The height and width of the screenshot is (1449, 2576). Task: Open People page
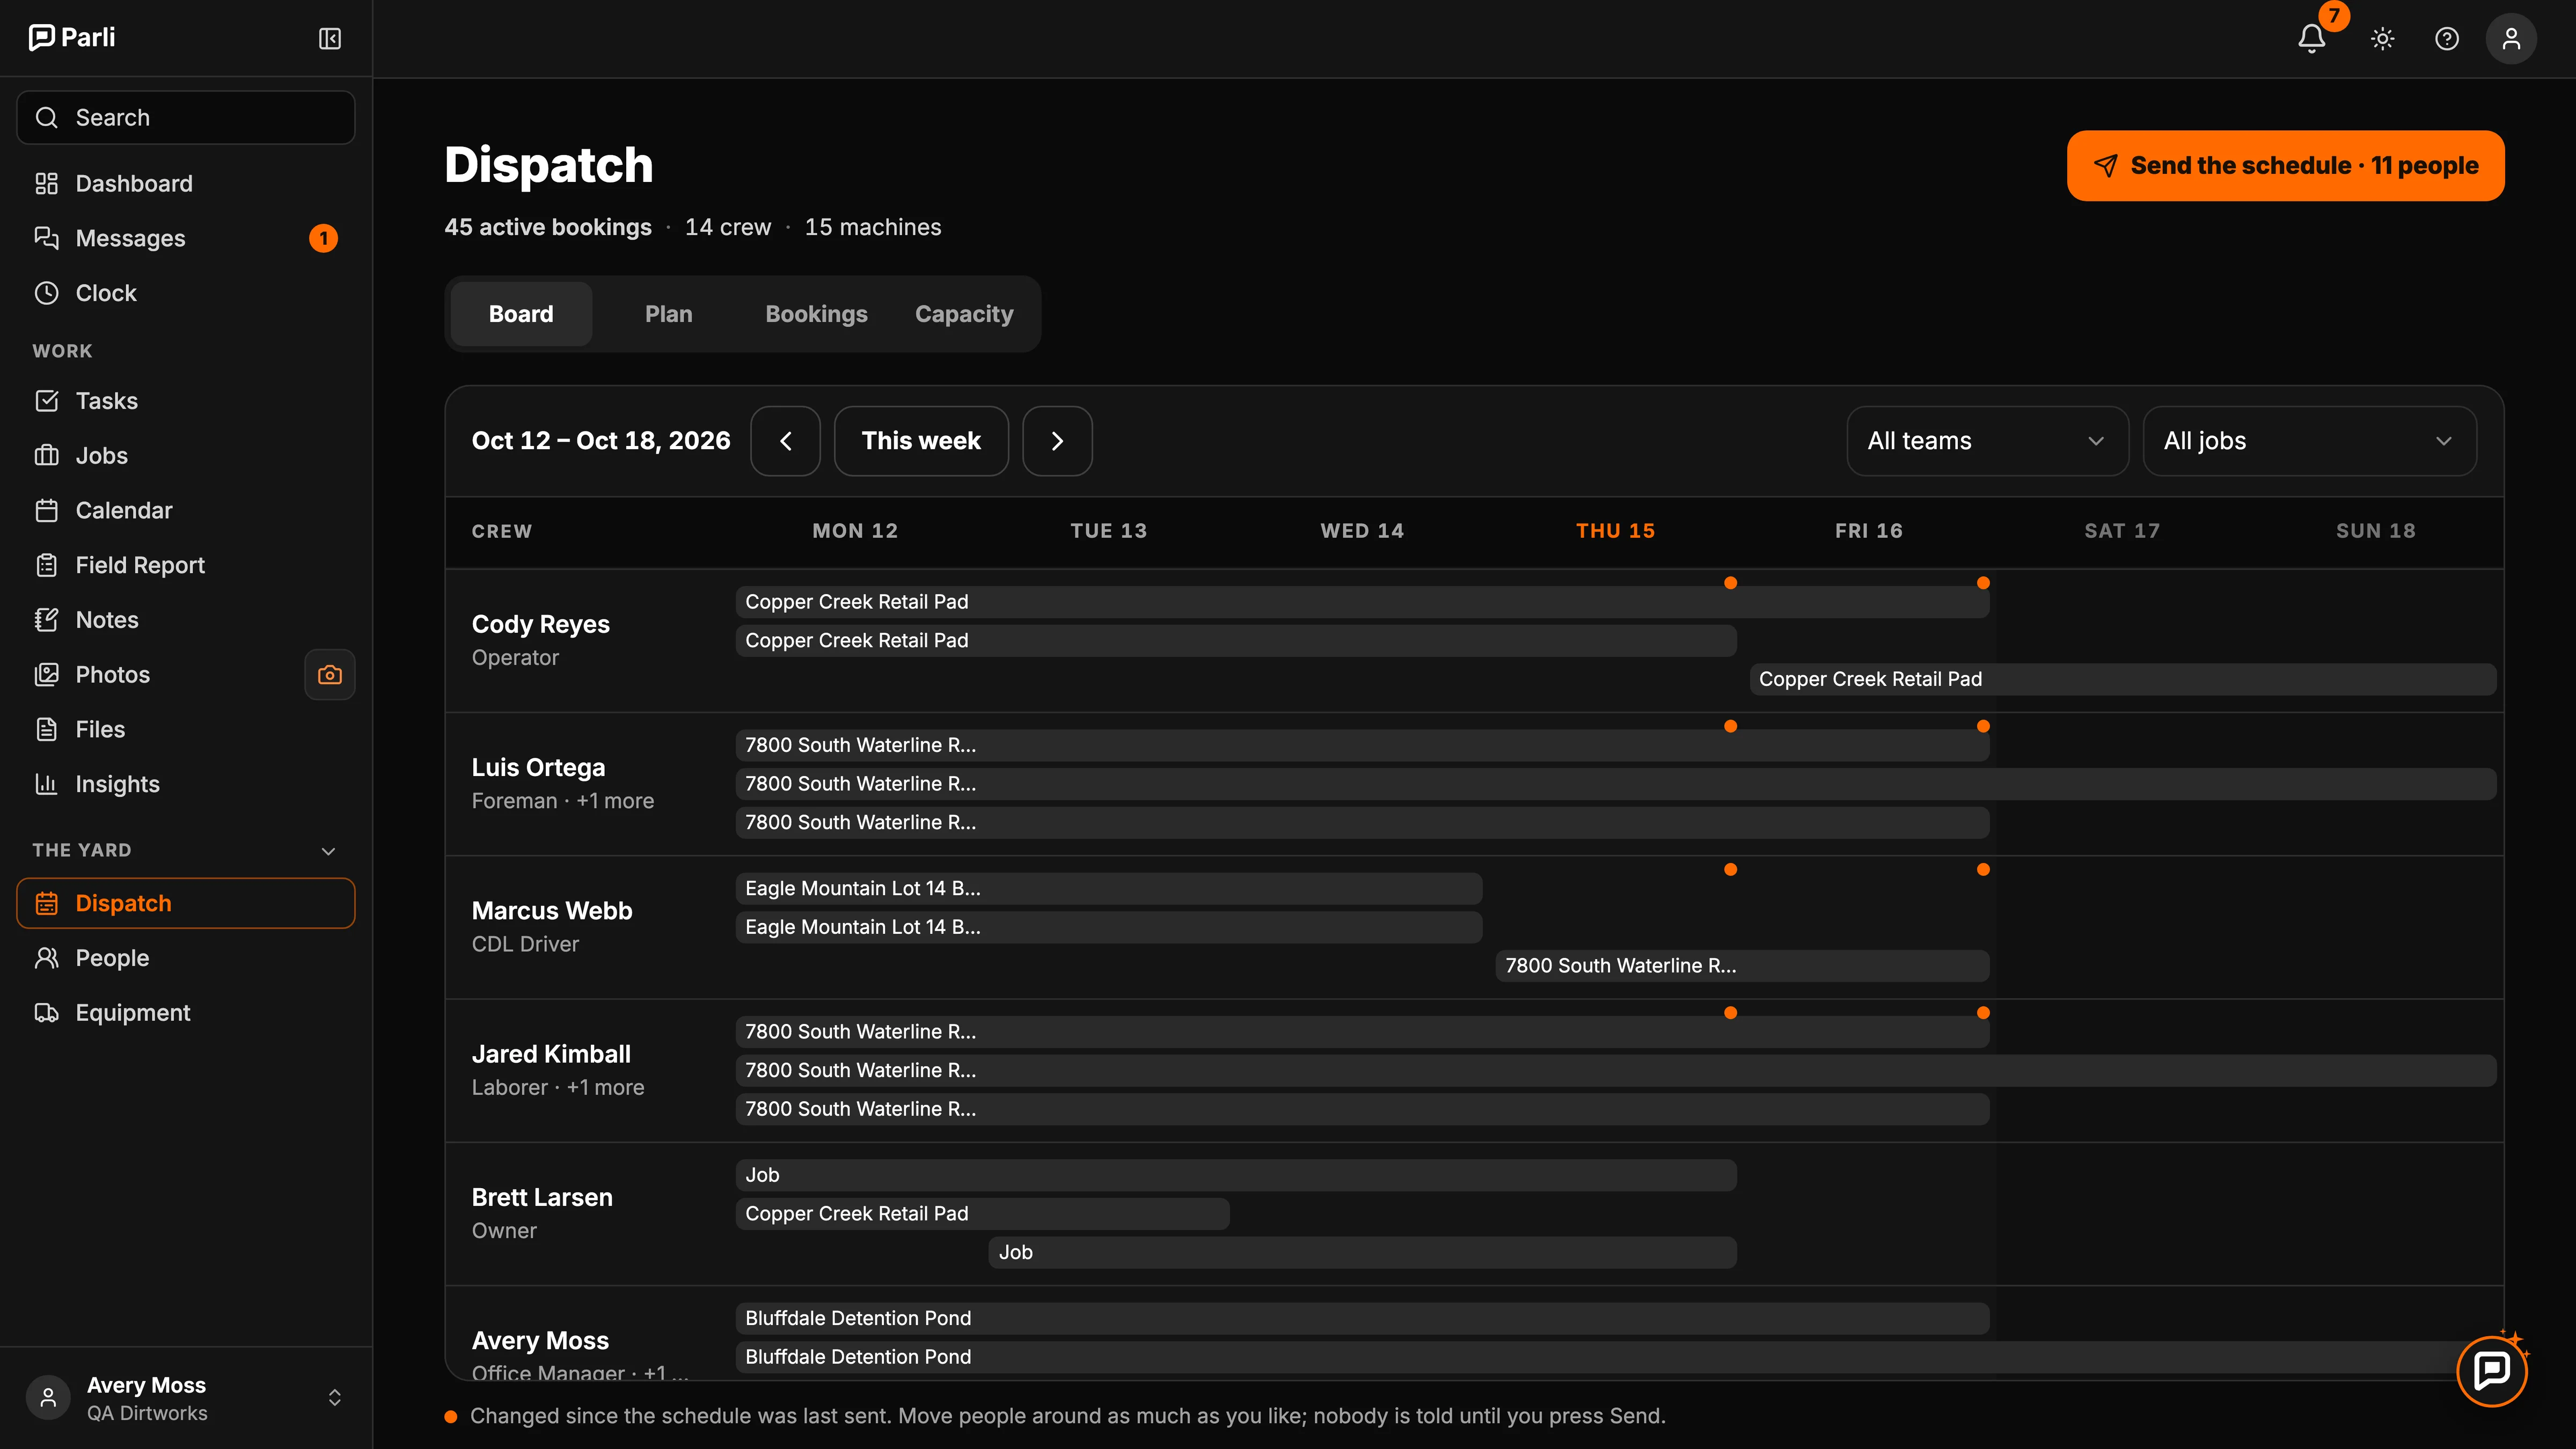[x=186, y=958]
